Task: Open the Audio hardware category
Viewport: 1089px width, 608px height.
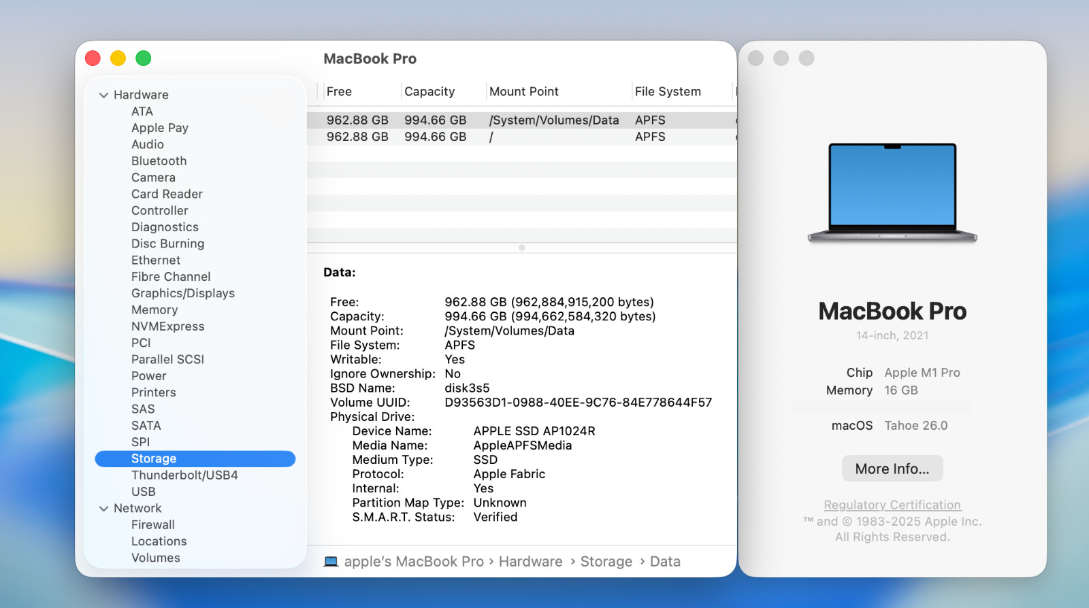Action: [148, 144]
